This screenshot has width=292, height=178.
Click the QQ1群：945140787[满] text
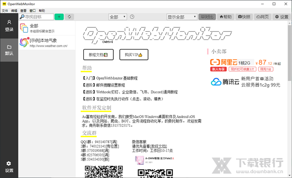point(99,142)
